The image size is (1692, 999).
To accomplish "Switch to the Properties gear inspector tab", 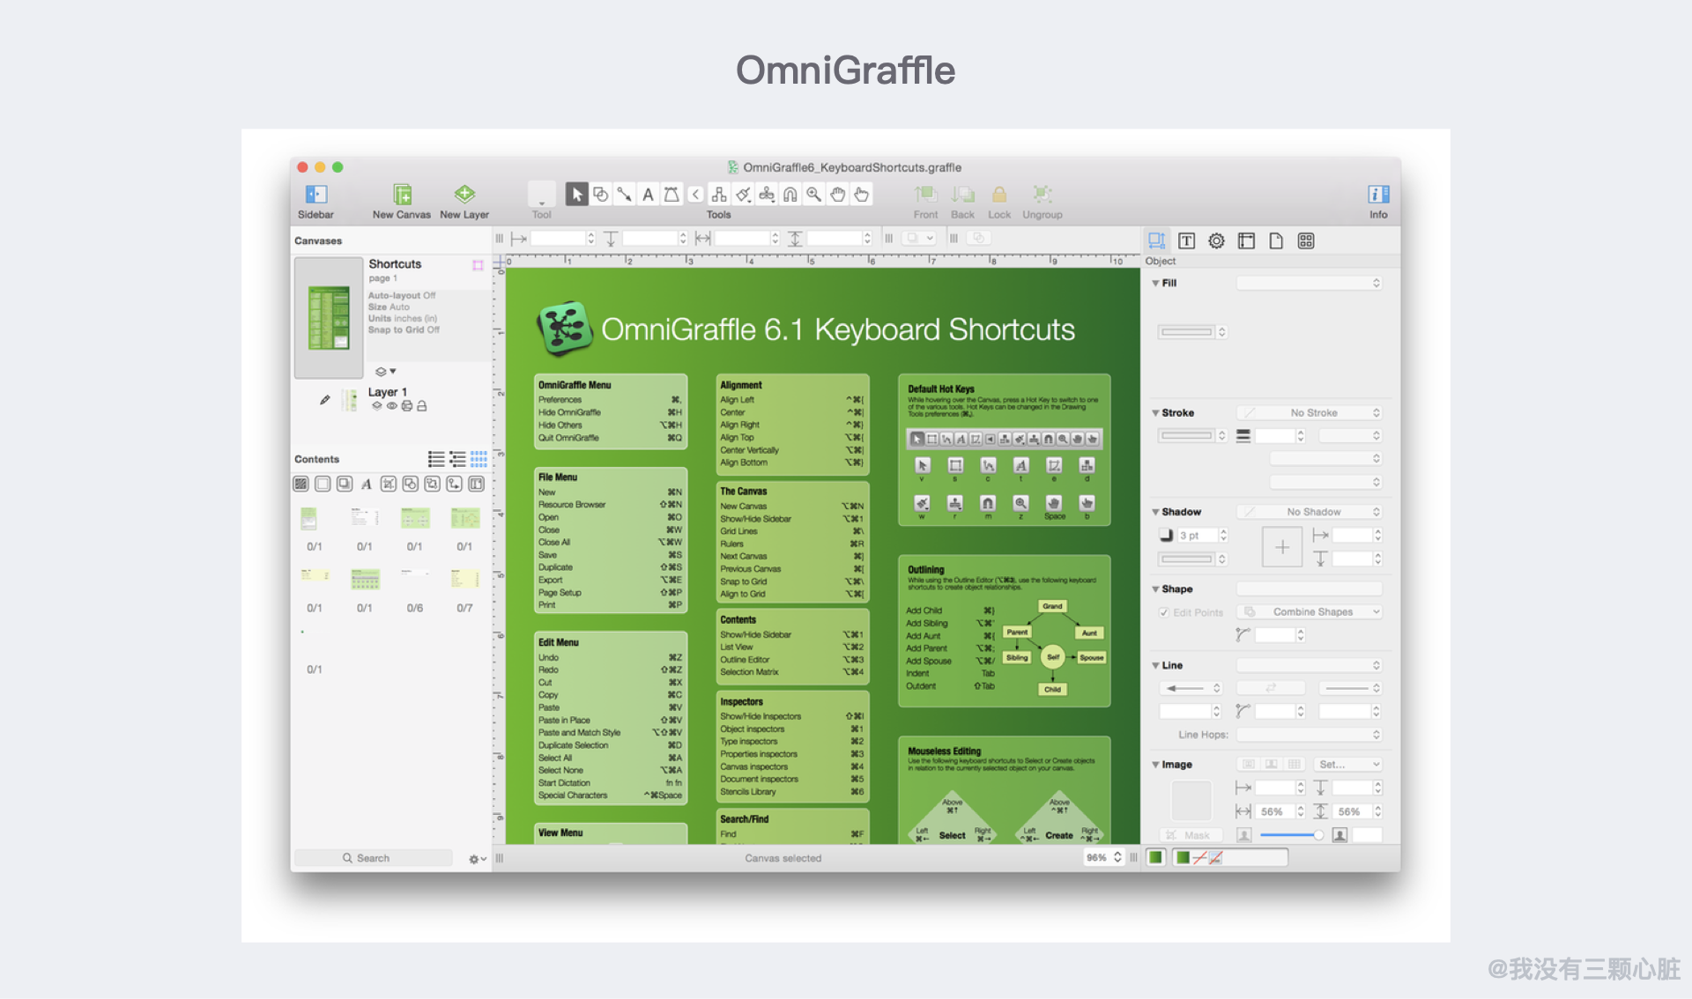I will click(1216, 241).
